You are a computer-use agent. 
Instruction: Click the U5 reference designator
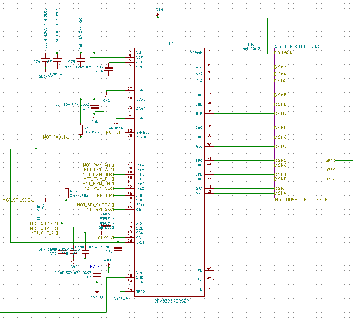point(172,43)
